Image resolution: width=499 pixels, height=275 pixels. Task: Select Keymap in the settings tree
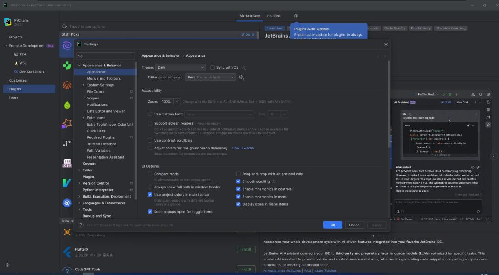pos(89,164)
